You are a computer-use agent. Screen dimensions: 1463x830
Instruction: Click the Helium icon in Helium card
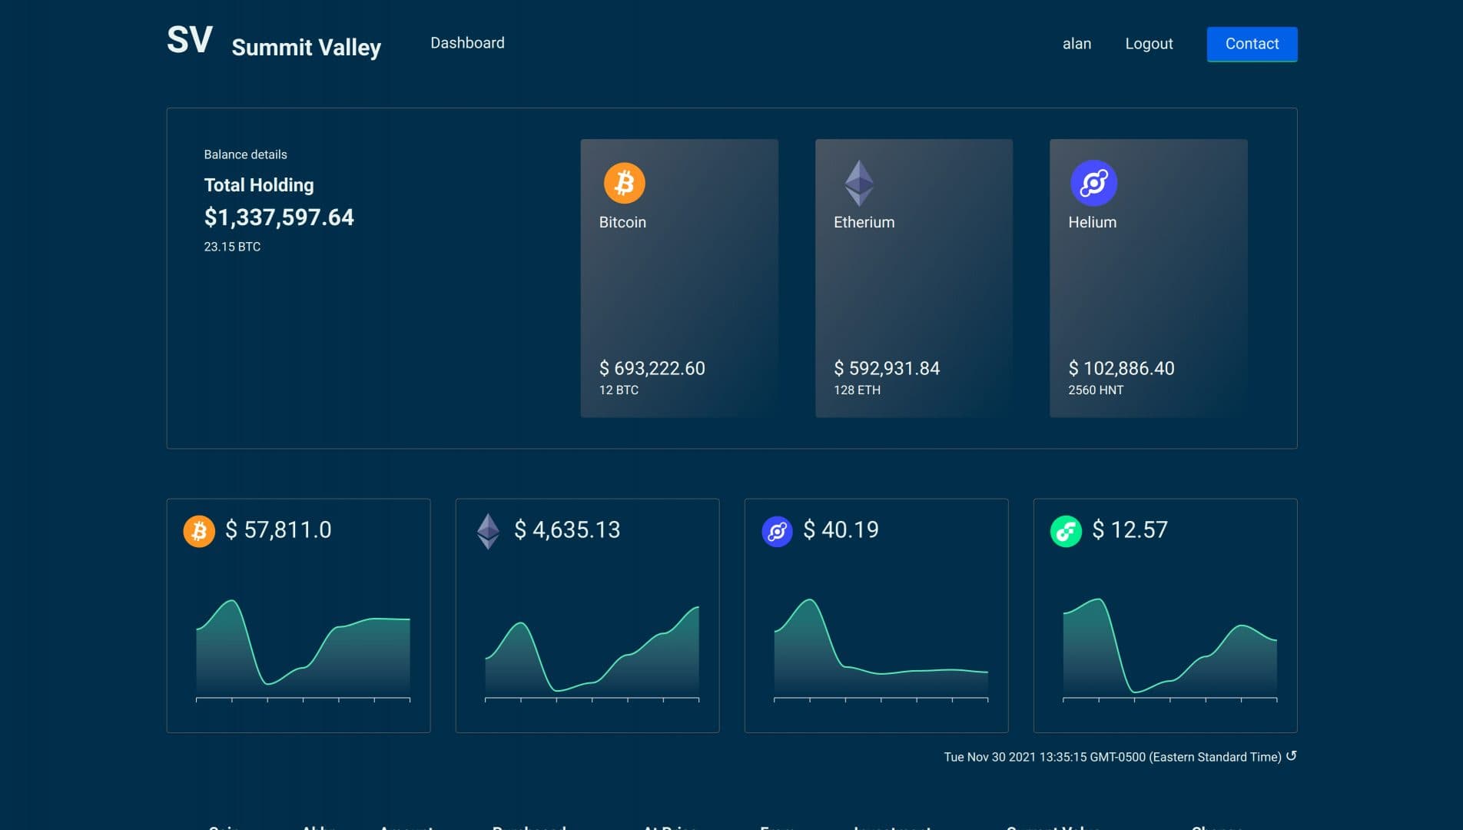click(x=1093, y=183)
